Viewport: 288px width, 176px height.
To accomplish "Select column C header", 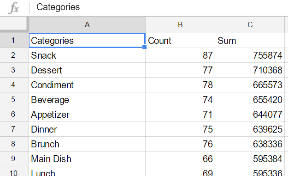I will coord(250,24).
